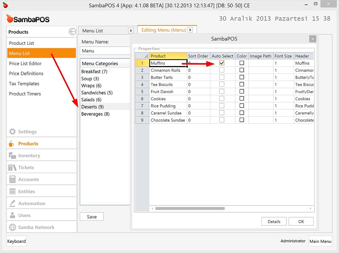339x253 pixels.
Task: Enable Auto Select for Butter Tarts
Action: tap(222, 77)
